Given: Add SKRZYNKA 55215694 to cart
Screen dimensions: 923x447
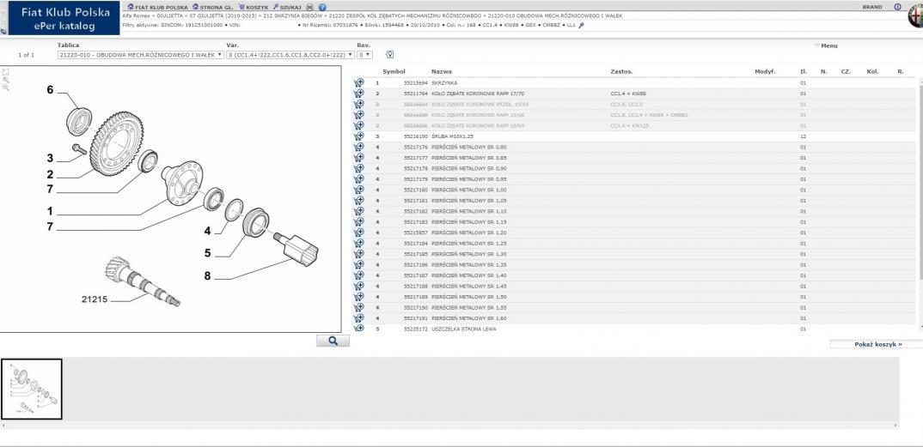Looking at the screenshot, I should coord(358,83).
